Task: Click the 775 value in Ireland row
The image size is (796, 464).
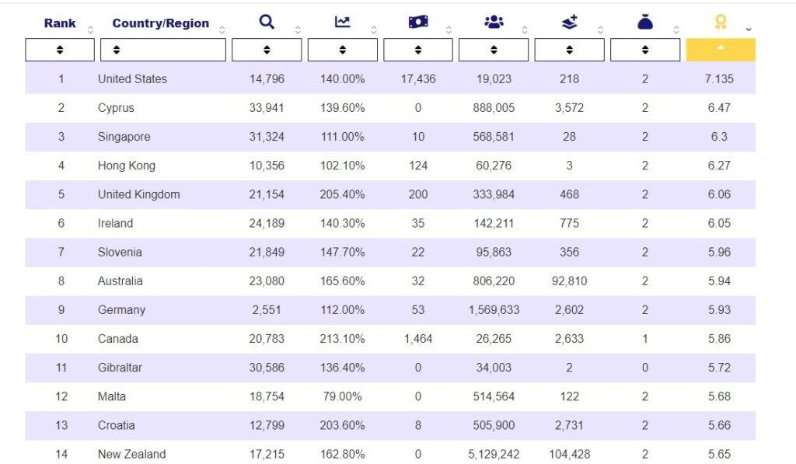Action: 569,223
